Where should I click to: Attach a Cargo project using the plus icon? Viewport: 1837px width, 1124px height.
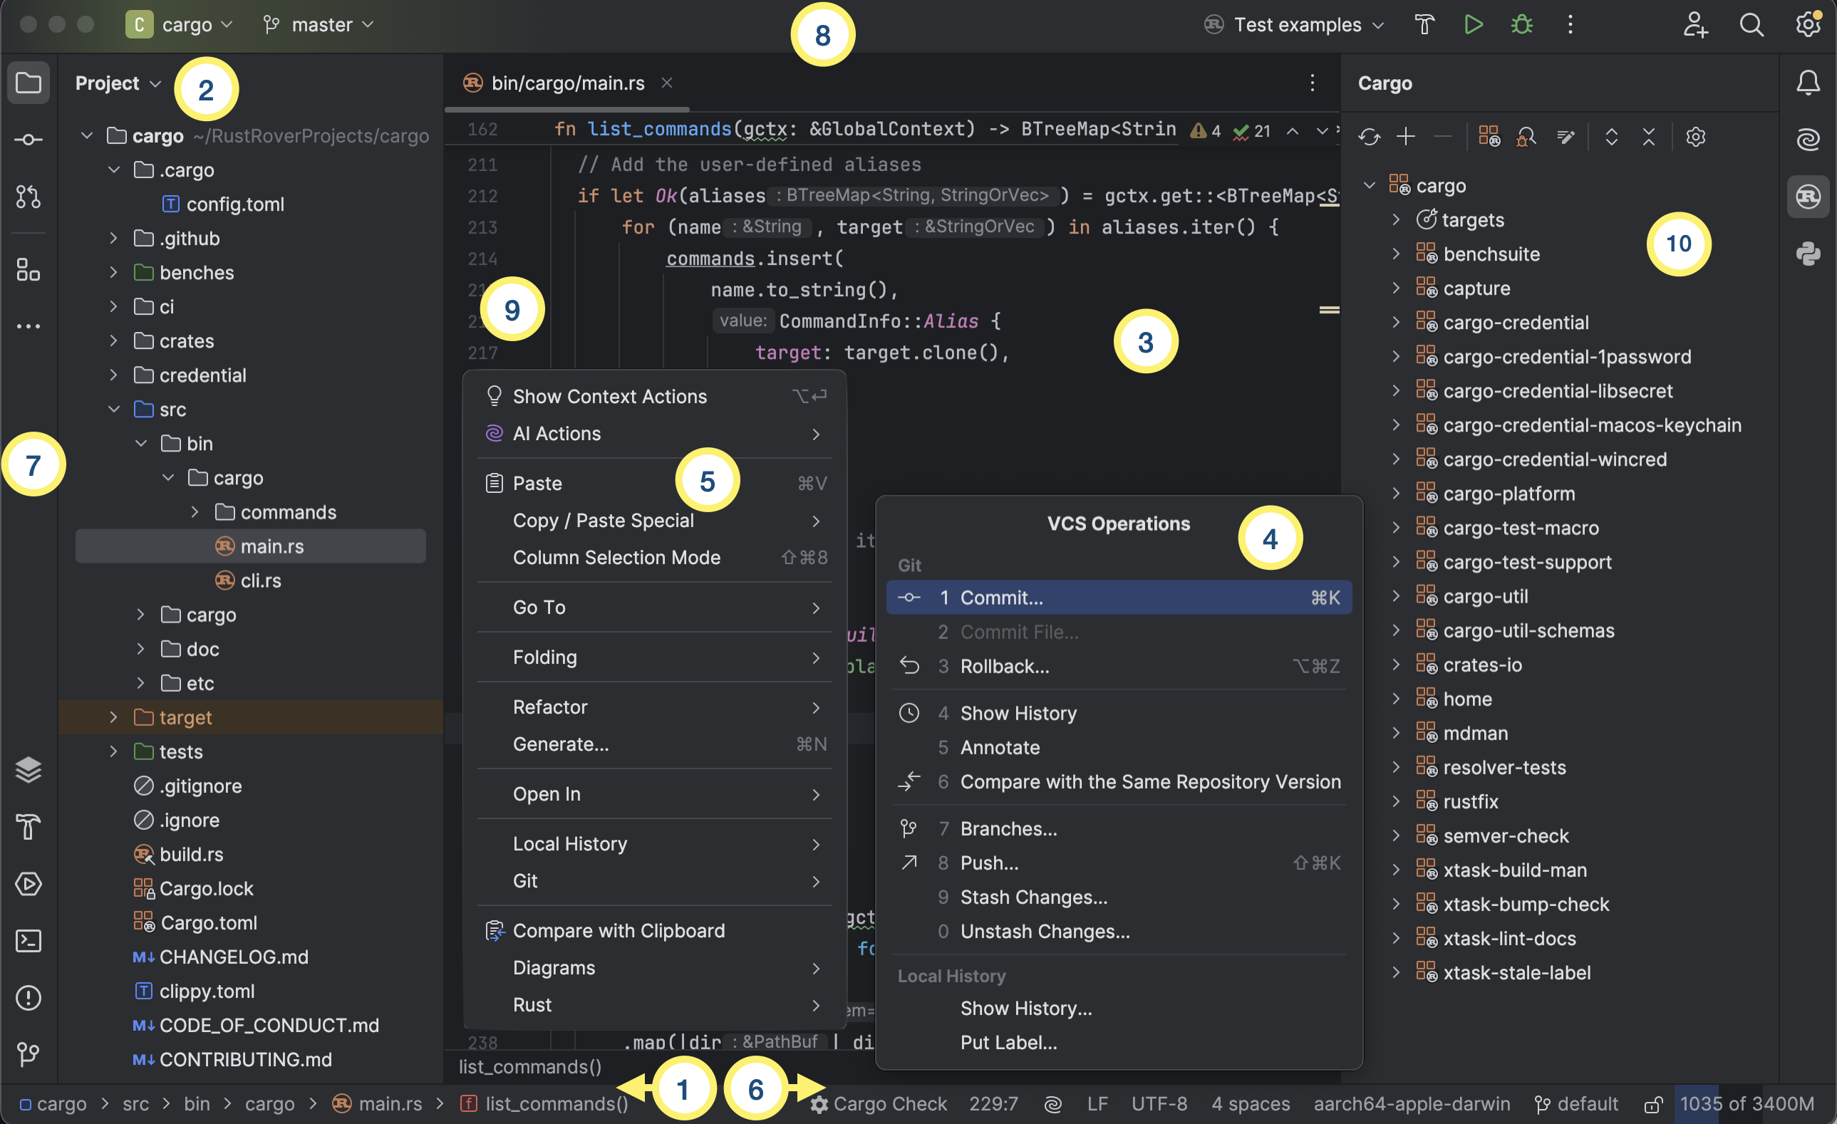pyautogui.click(x=1407, y=137)
